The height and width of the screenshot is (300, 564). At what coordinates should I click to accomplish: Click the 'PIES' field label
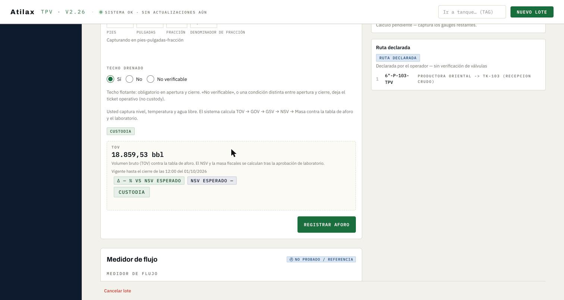pos(112,32)
